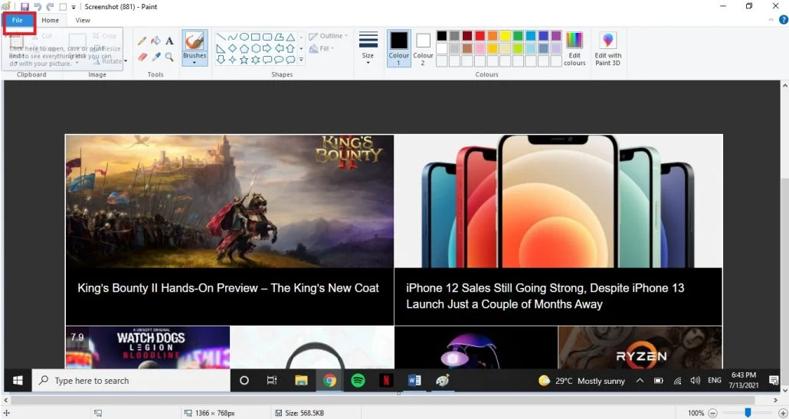Choose the Rectangle shape
Viewport: 789px width, 419px height.
[x=256, y=38]
